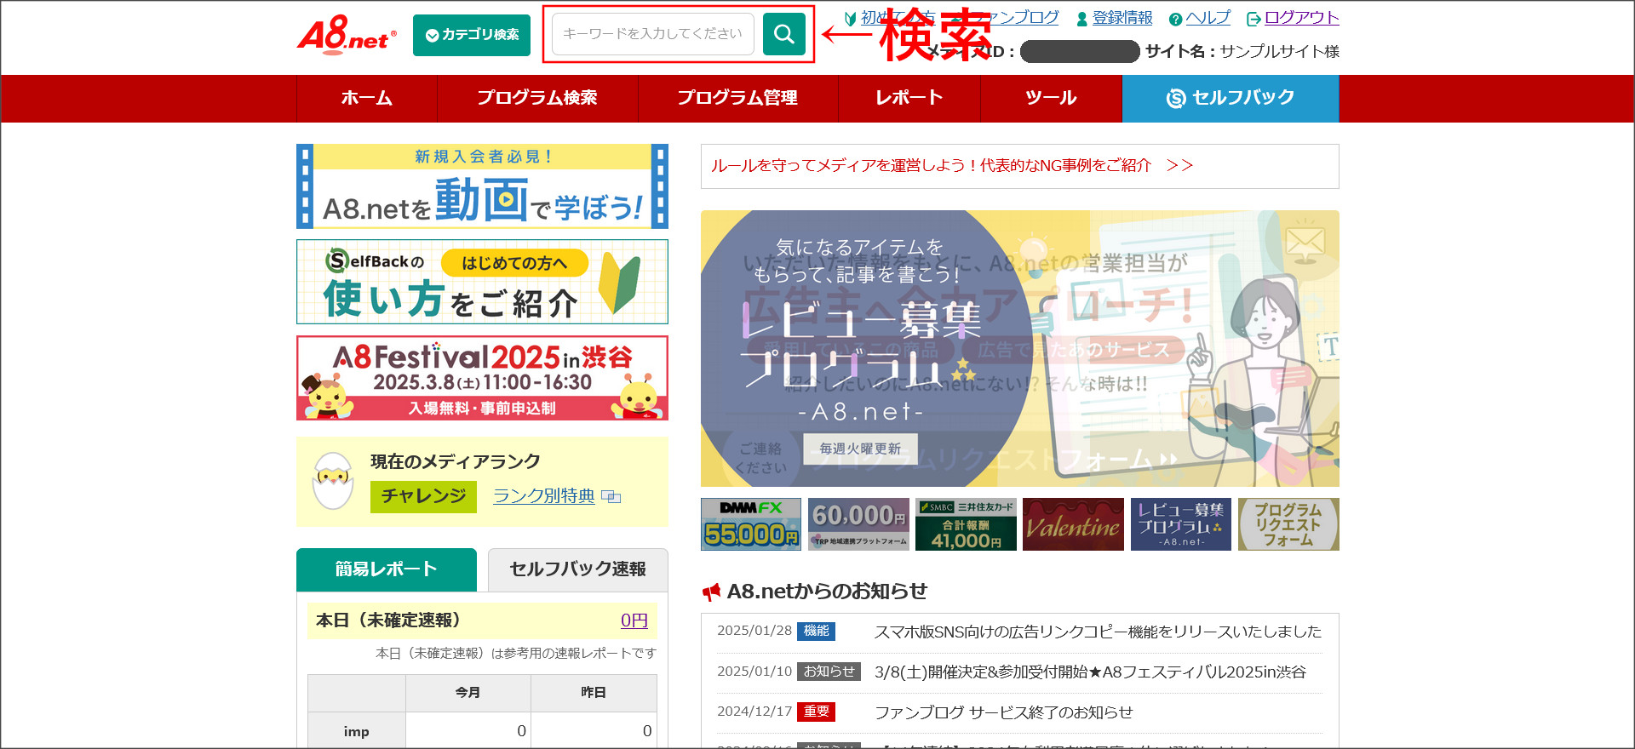Switch to セルフバック速報 tab

coord(577,569)
